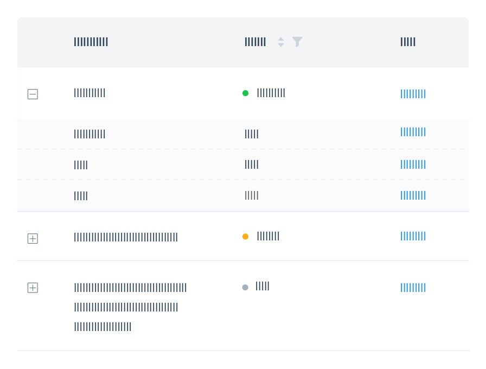Image resolution: width=486 pixels, height=369 pixels.
Task: Click the gray status dot
Action: 245,288
